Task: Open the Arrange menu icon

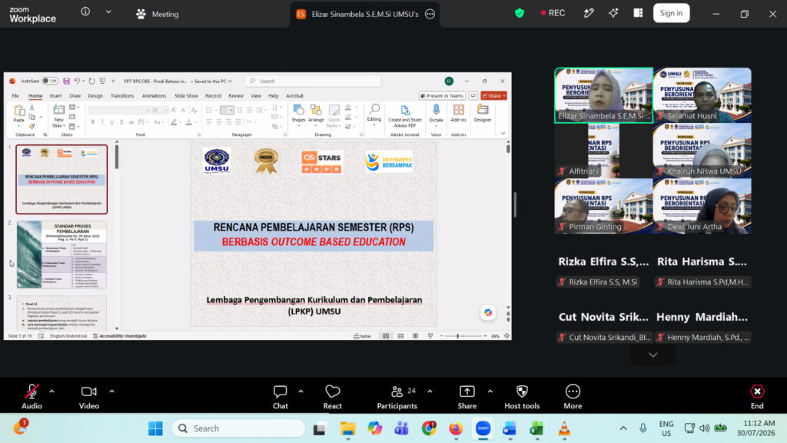Action: [x=316, y=110]
